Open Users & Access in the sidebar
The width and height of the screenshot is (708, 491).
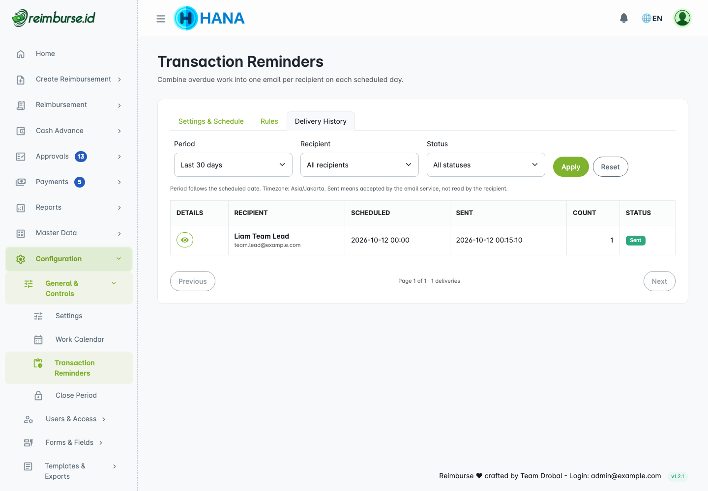pos(69,419)
